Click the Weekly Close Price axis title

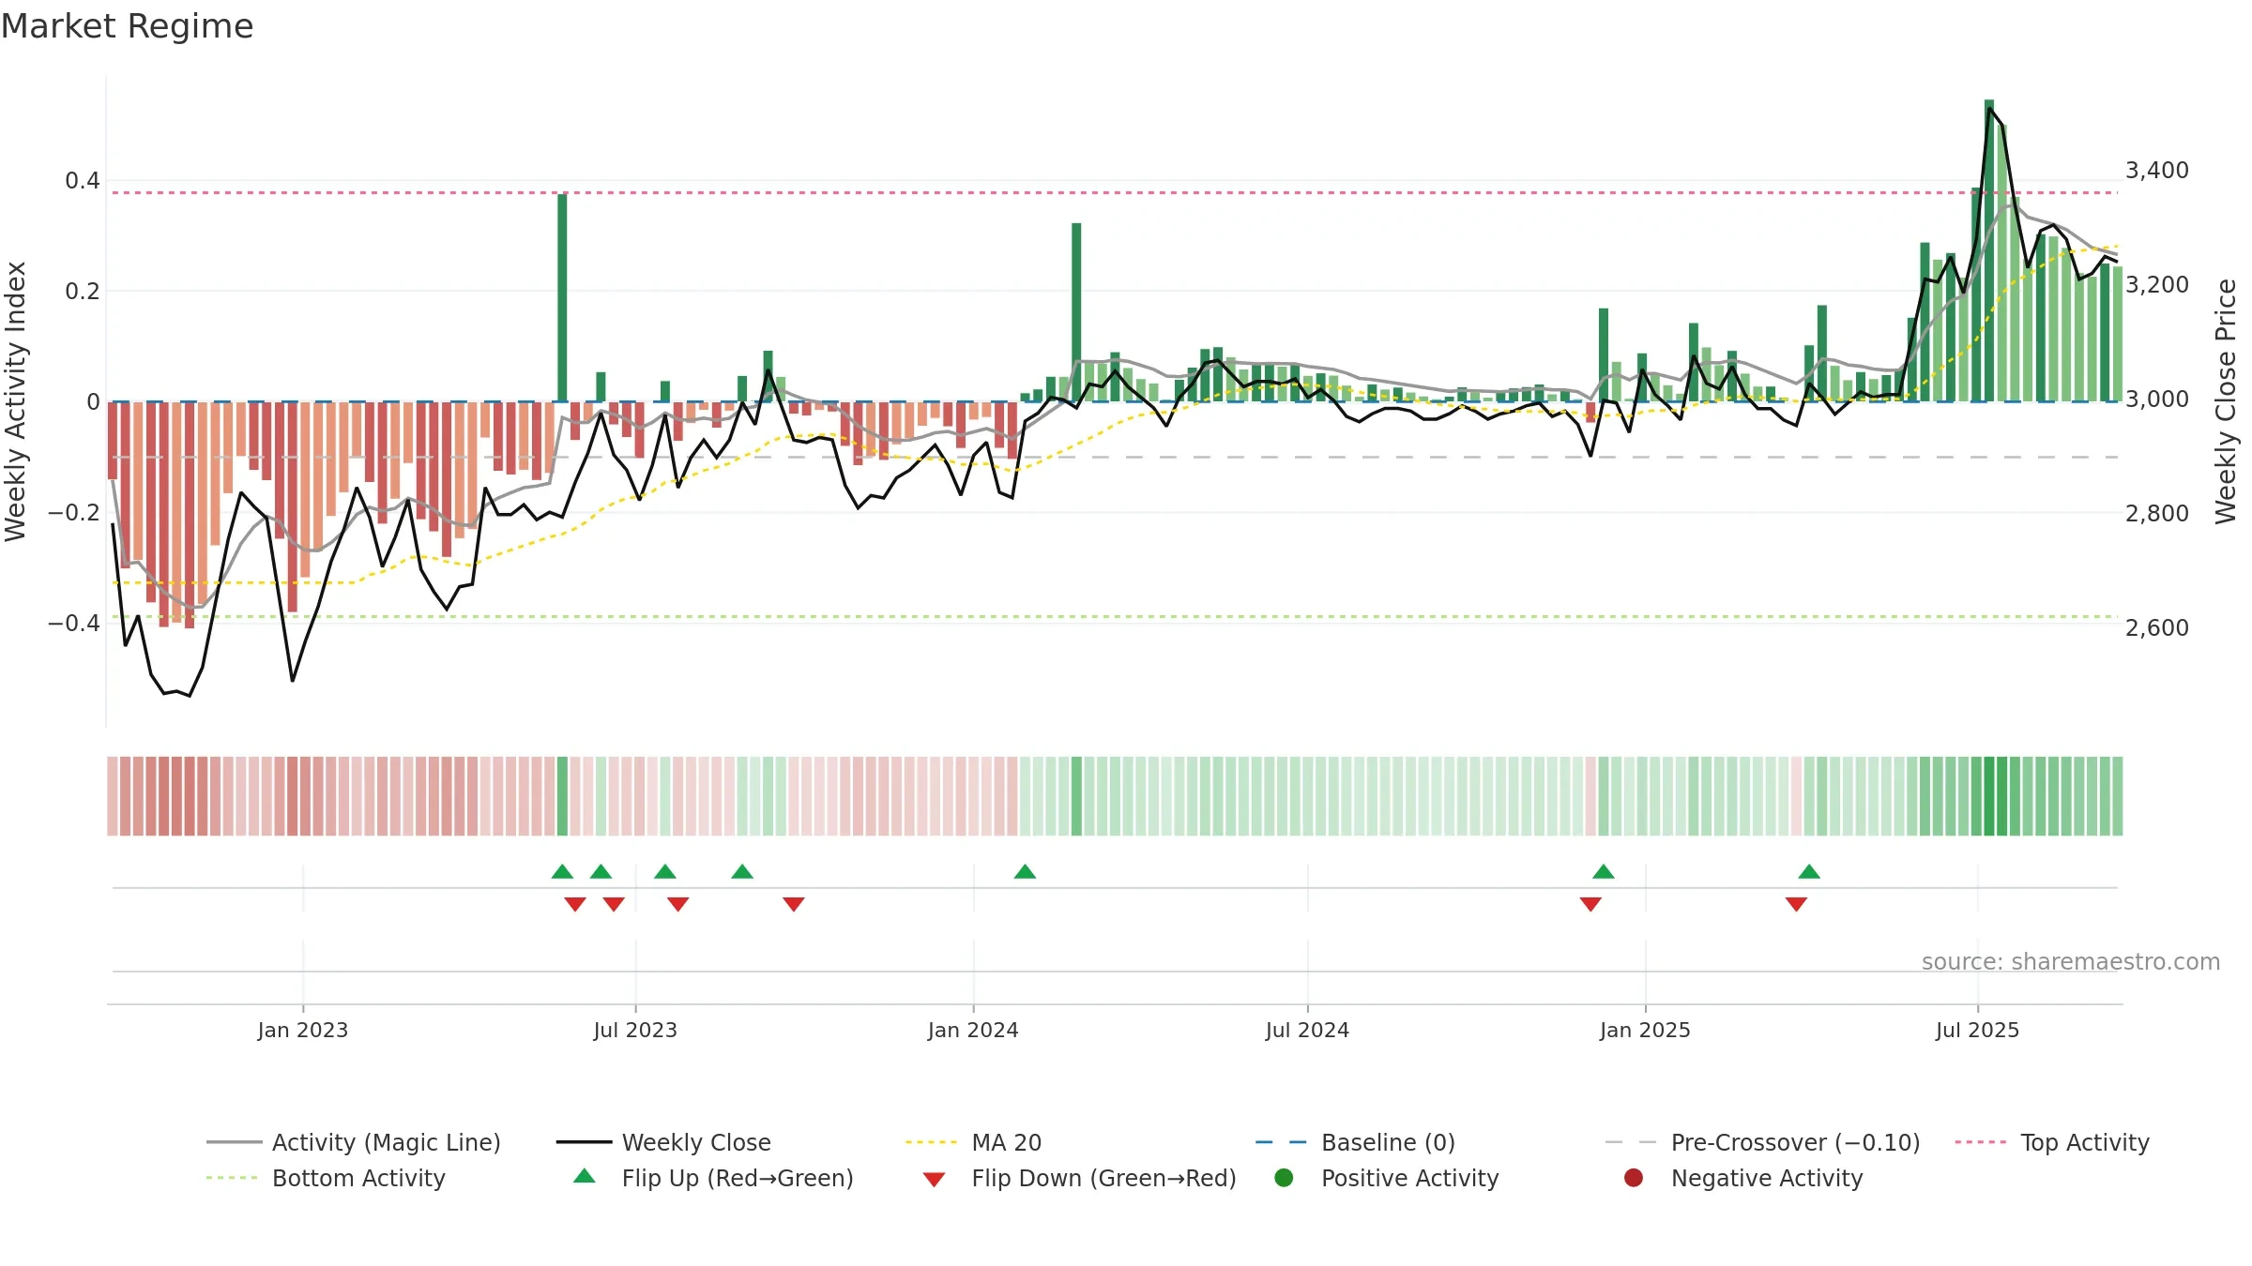coord(2226,401)
